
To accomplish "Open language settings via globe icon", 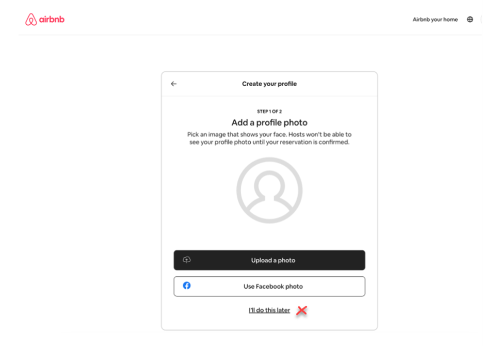I will [470, 20].
